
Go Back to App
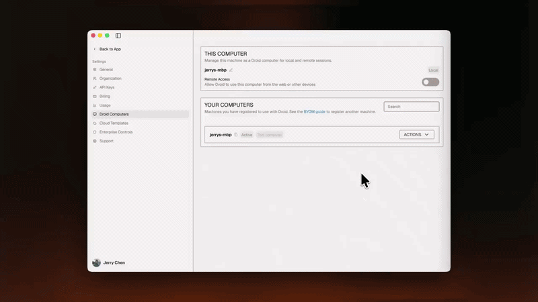pyautogui.click(x=110, y=49)
